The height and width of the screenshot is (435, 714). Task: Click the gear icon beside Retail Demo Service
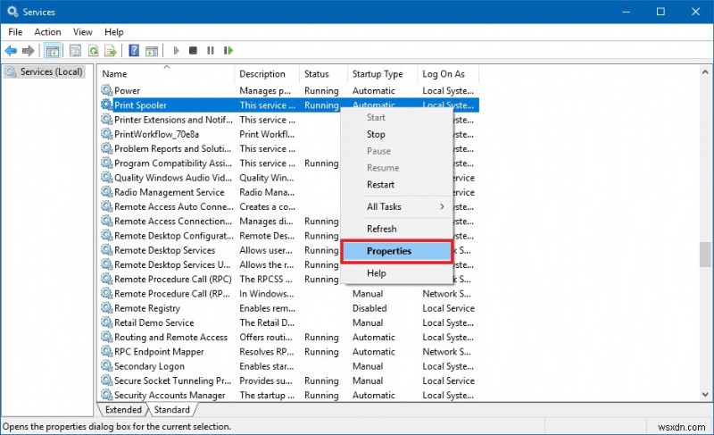[106, 322]
